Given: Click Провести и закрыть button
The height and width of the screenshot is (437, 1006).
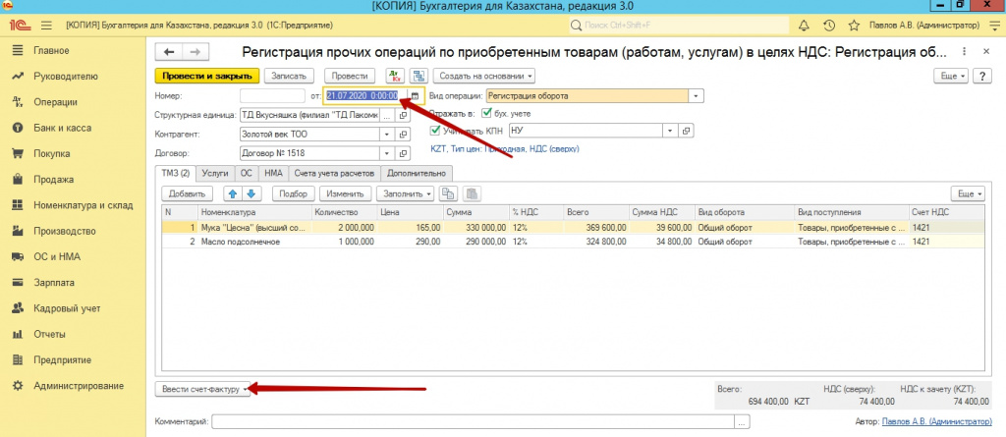Looking at the screenshot, I should [206, 76].
